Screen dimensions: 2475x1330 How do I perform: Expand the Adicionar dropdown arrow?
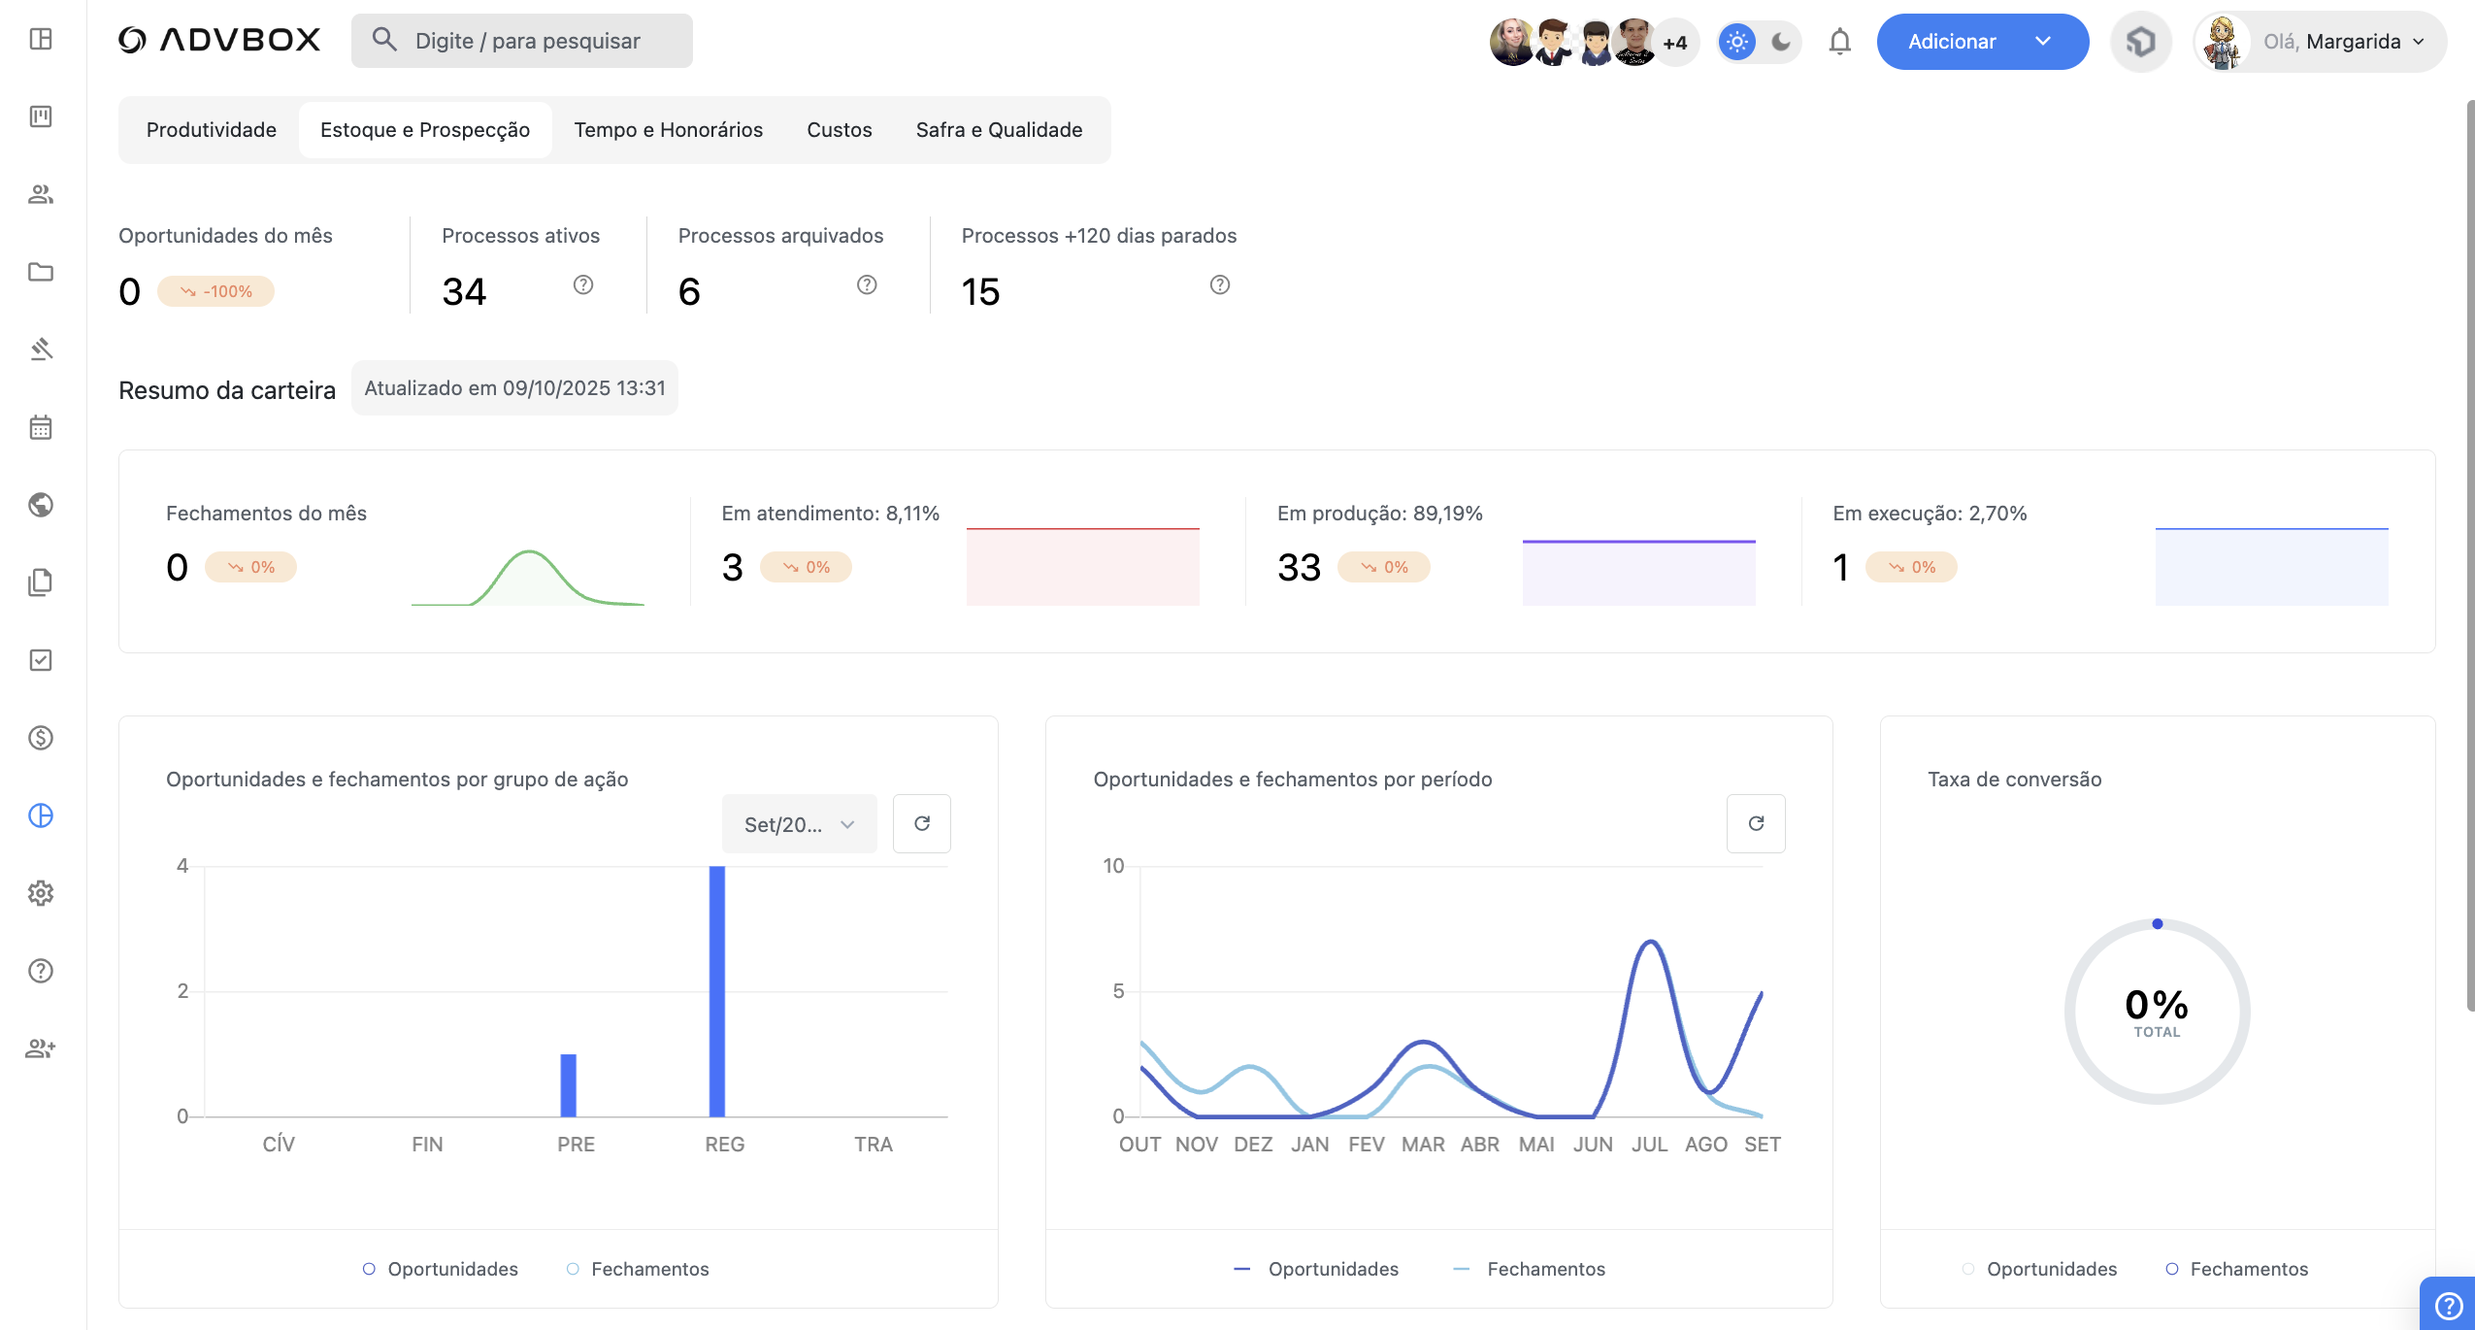2043,42
